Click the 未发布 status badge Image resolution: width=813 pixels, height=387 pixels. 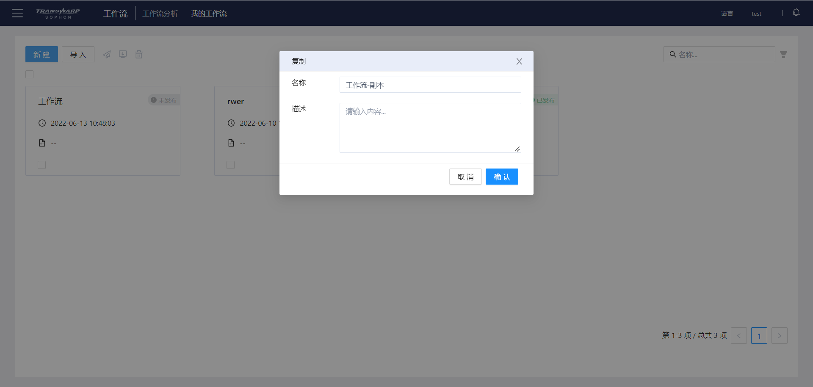pos(164,100)
